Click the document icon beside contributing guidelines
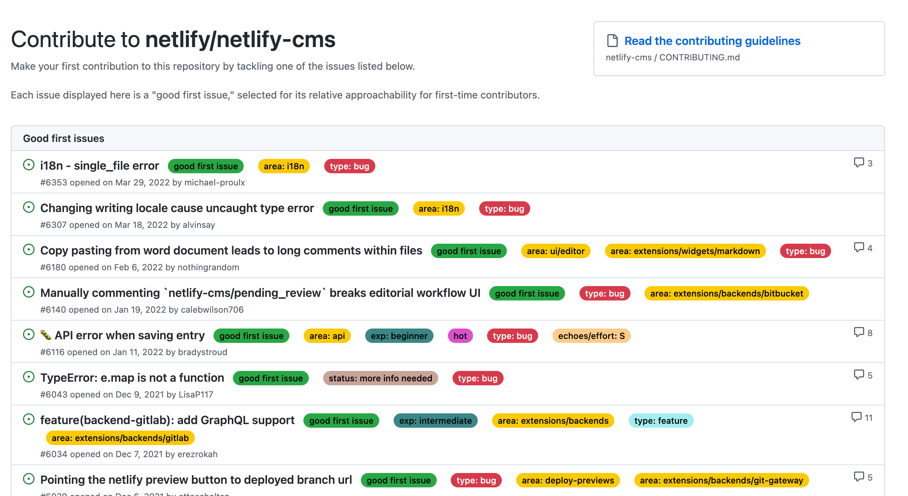Image resolution: width=908 pixels, height=496 pixels. [612, 41]
